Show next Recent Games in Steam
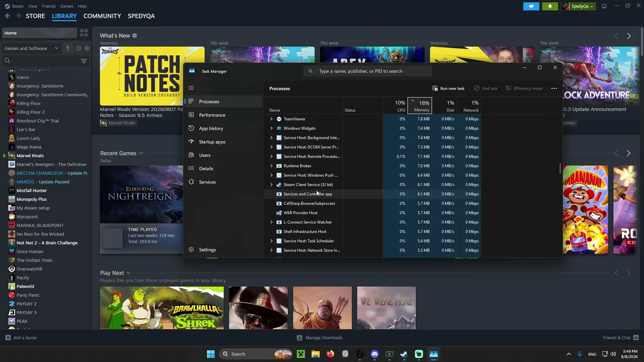This screenshot has width=644, height=362. pyautogui.click(x=628, y=153)
